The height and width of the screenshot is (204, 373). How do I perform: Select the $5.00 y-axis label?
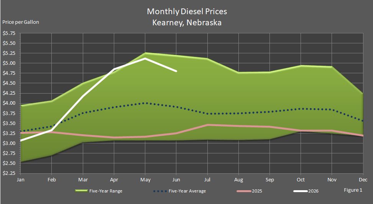click(x=9, y=63)
